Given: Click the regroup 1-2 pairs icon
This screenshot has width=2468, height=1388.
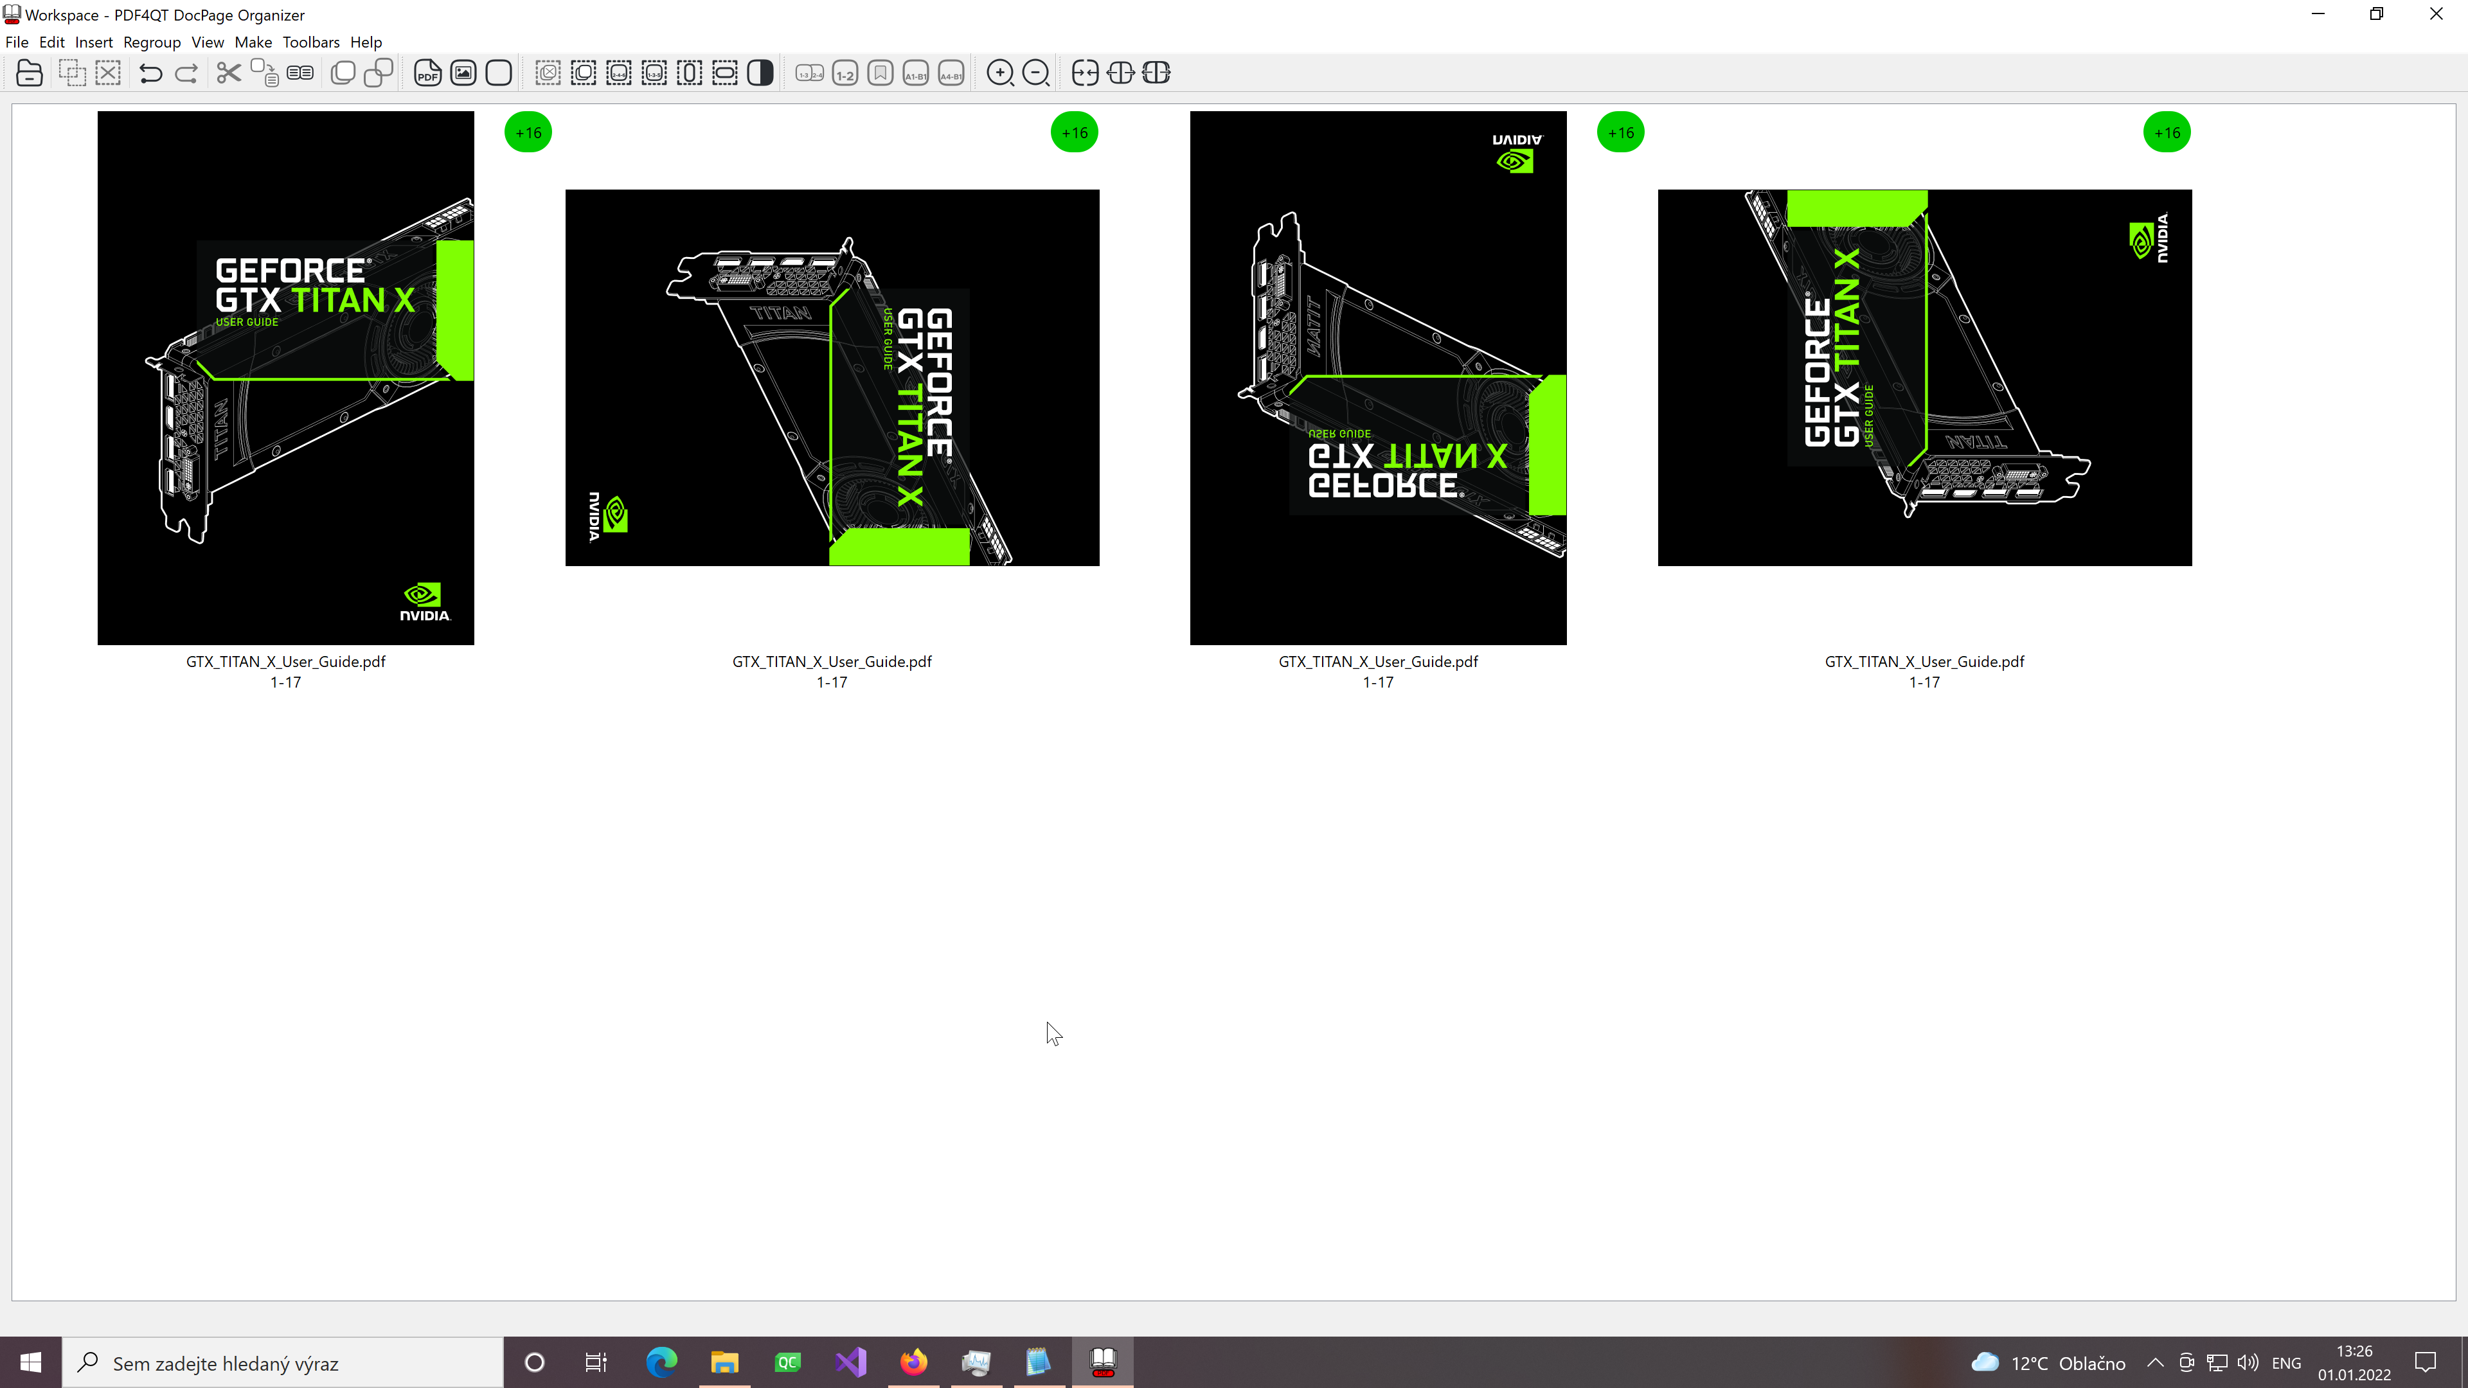Looking at the screenshot, I should pos(845,73).
